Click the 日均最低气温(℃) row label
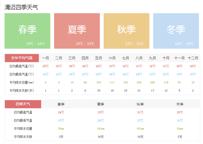 (22, 75)
